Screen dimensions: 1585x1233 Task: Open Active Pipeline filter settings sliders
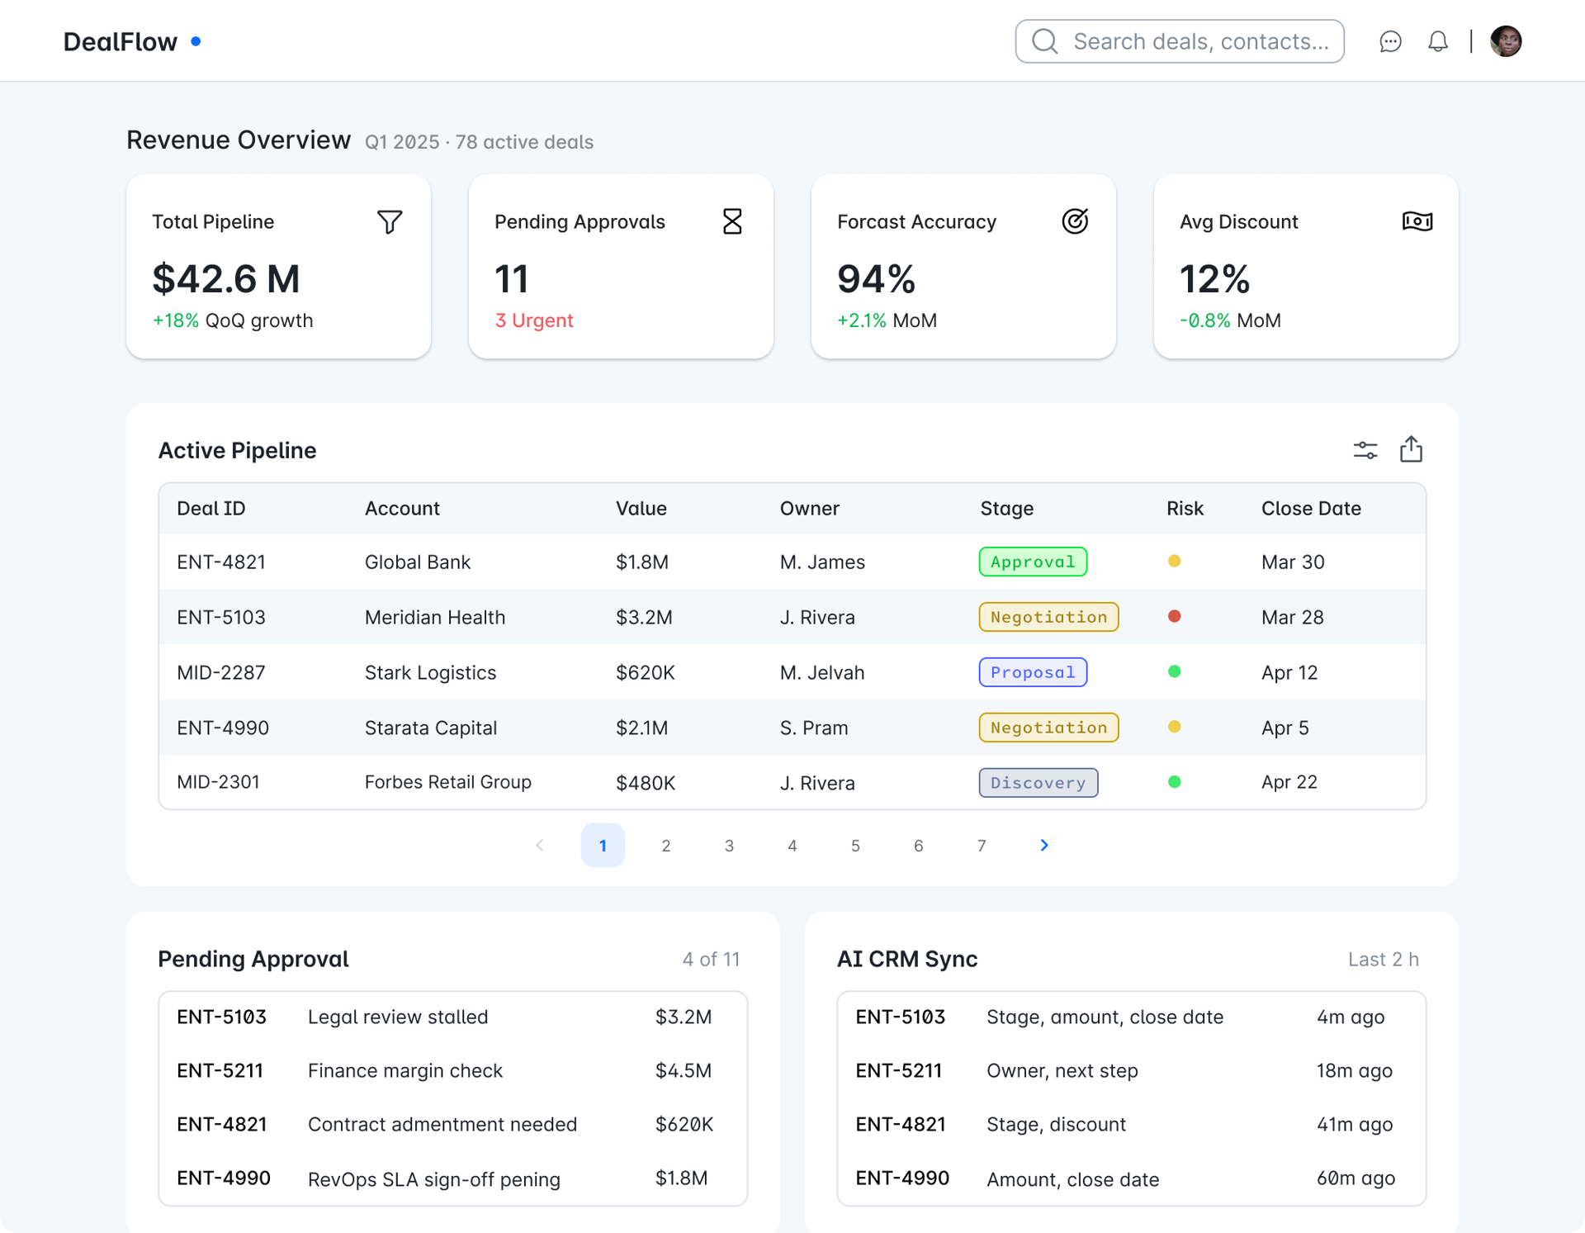(x=1365, y=450)
